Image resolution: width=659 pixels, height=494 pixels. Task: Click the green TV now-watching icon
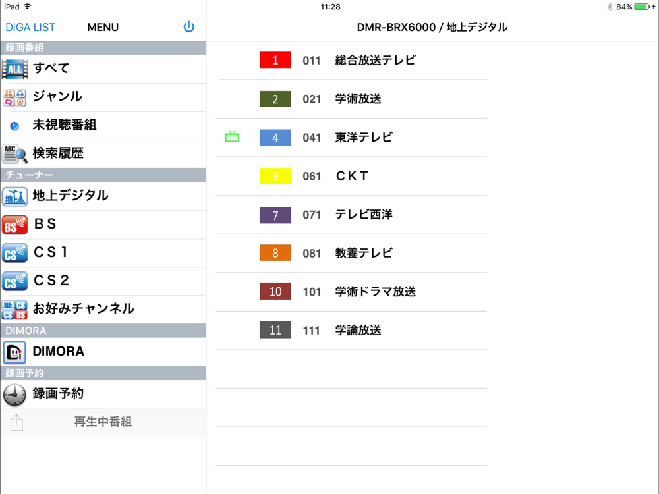pos(232,137)
